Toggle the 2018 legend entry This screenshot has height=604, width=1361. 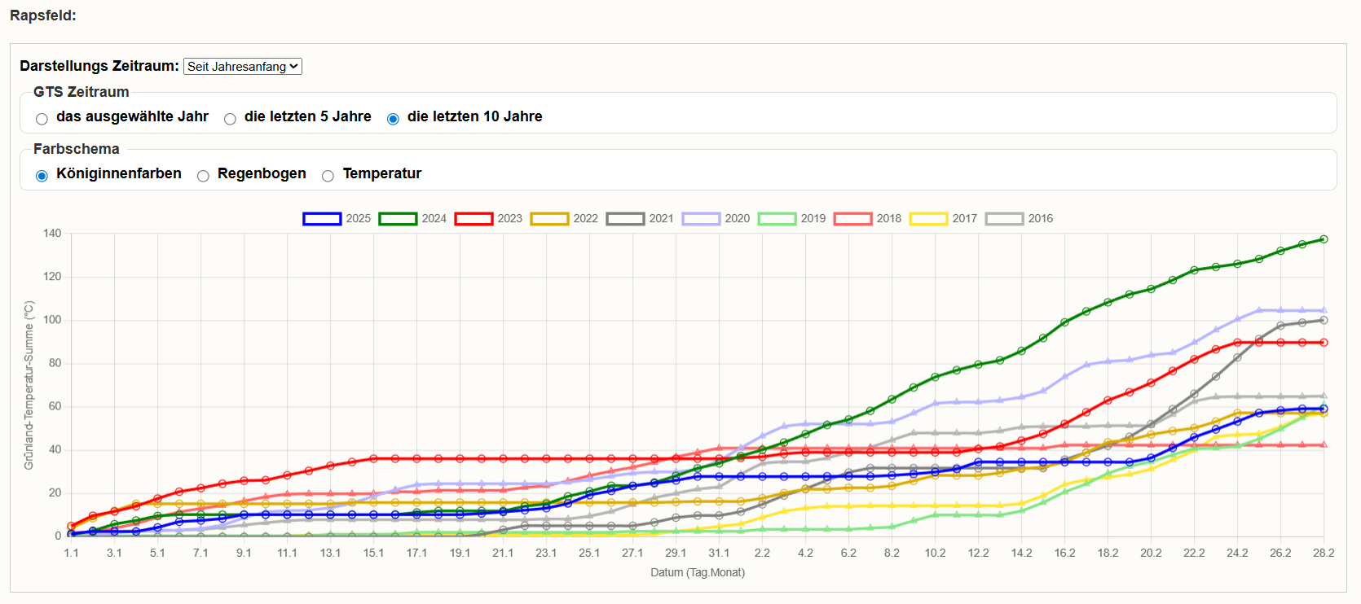pos(852,219)
